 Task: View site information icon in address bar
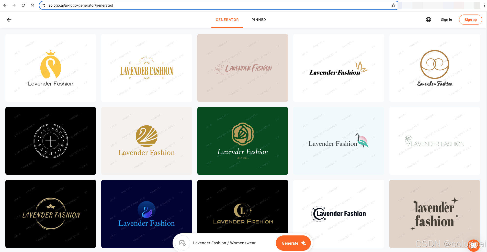(43, 5)
